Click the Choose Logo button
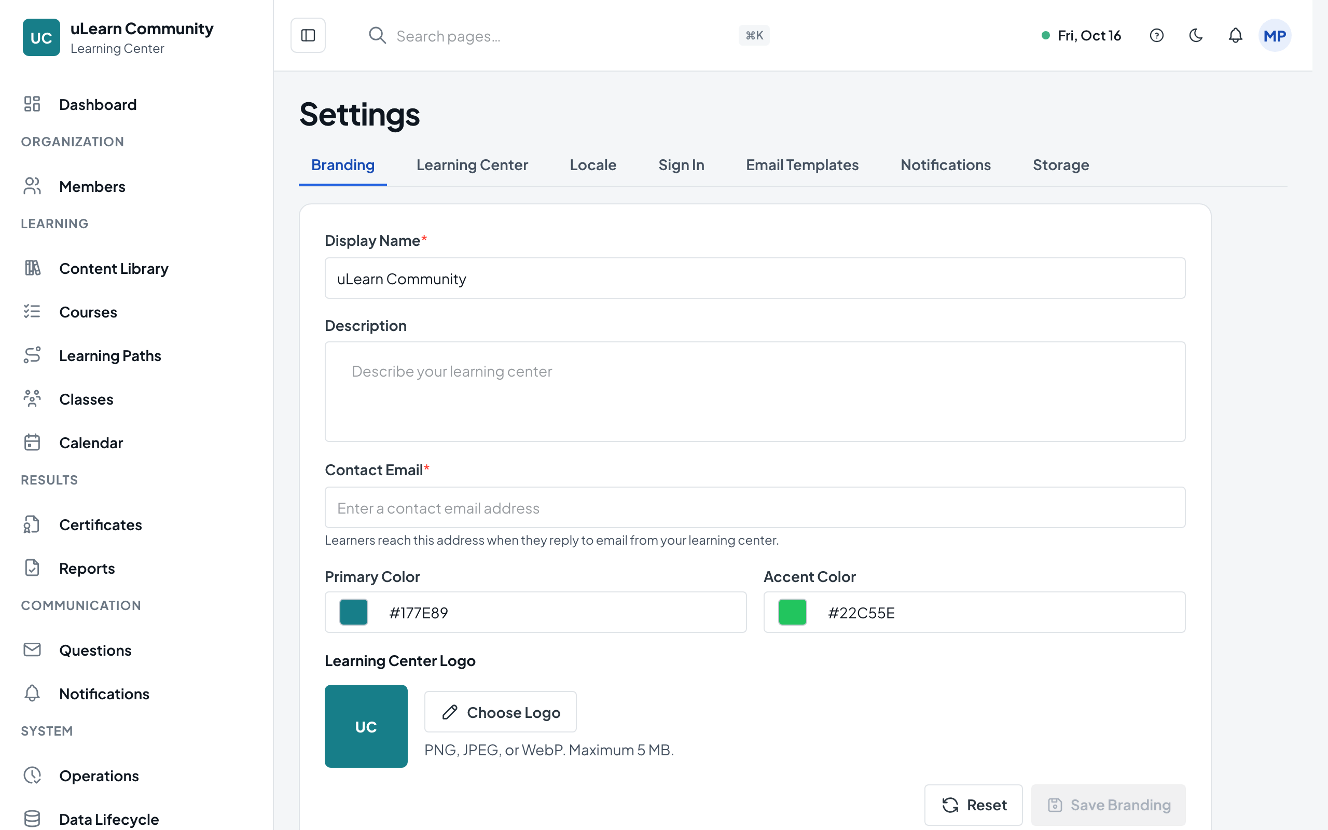1328x830 pixels. [501, 712]
